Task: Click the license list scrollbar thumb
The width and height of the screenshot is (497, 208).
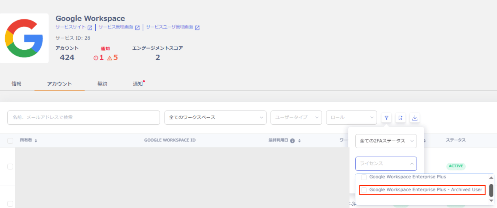Action: click(491, 190)
